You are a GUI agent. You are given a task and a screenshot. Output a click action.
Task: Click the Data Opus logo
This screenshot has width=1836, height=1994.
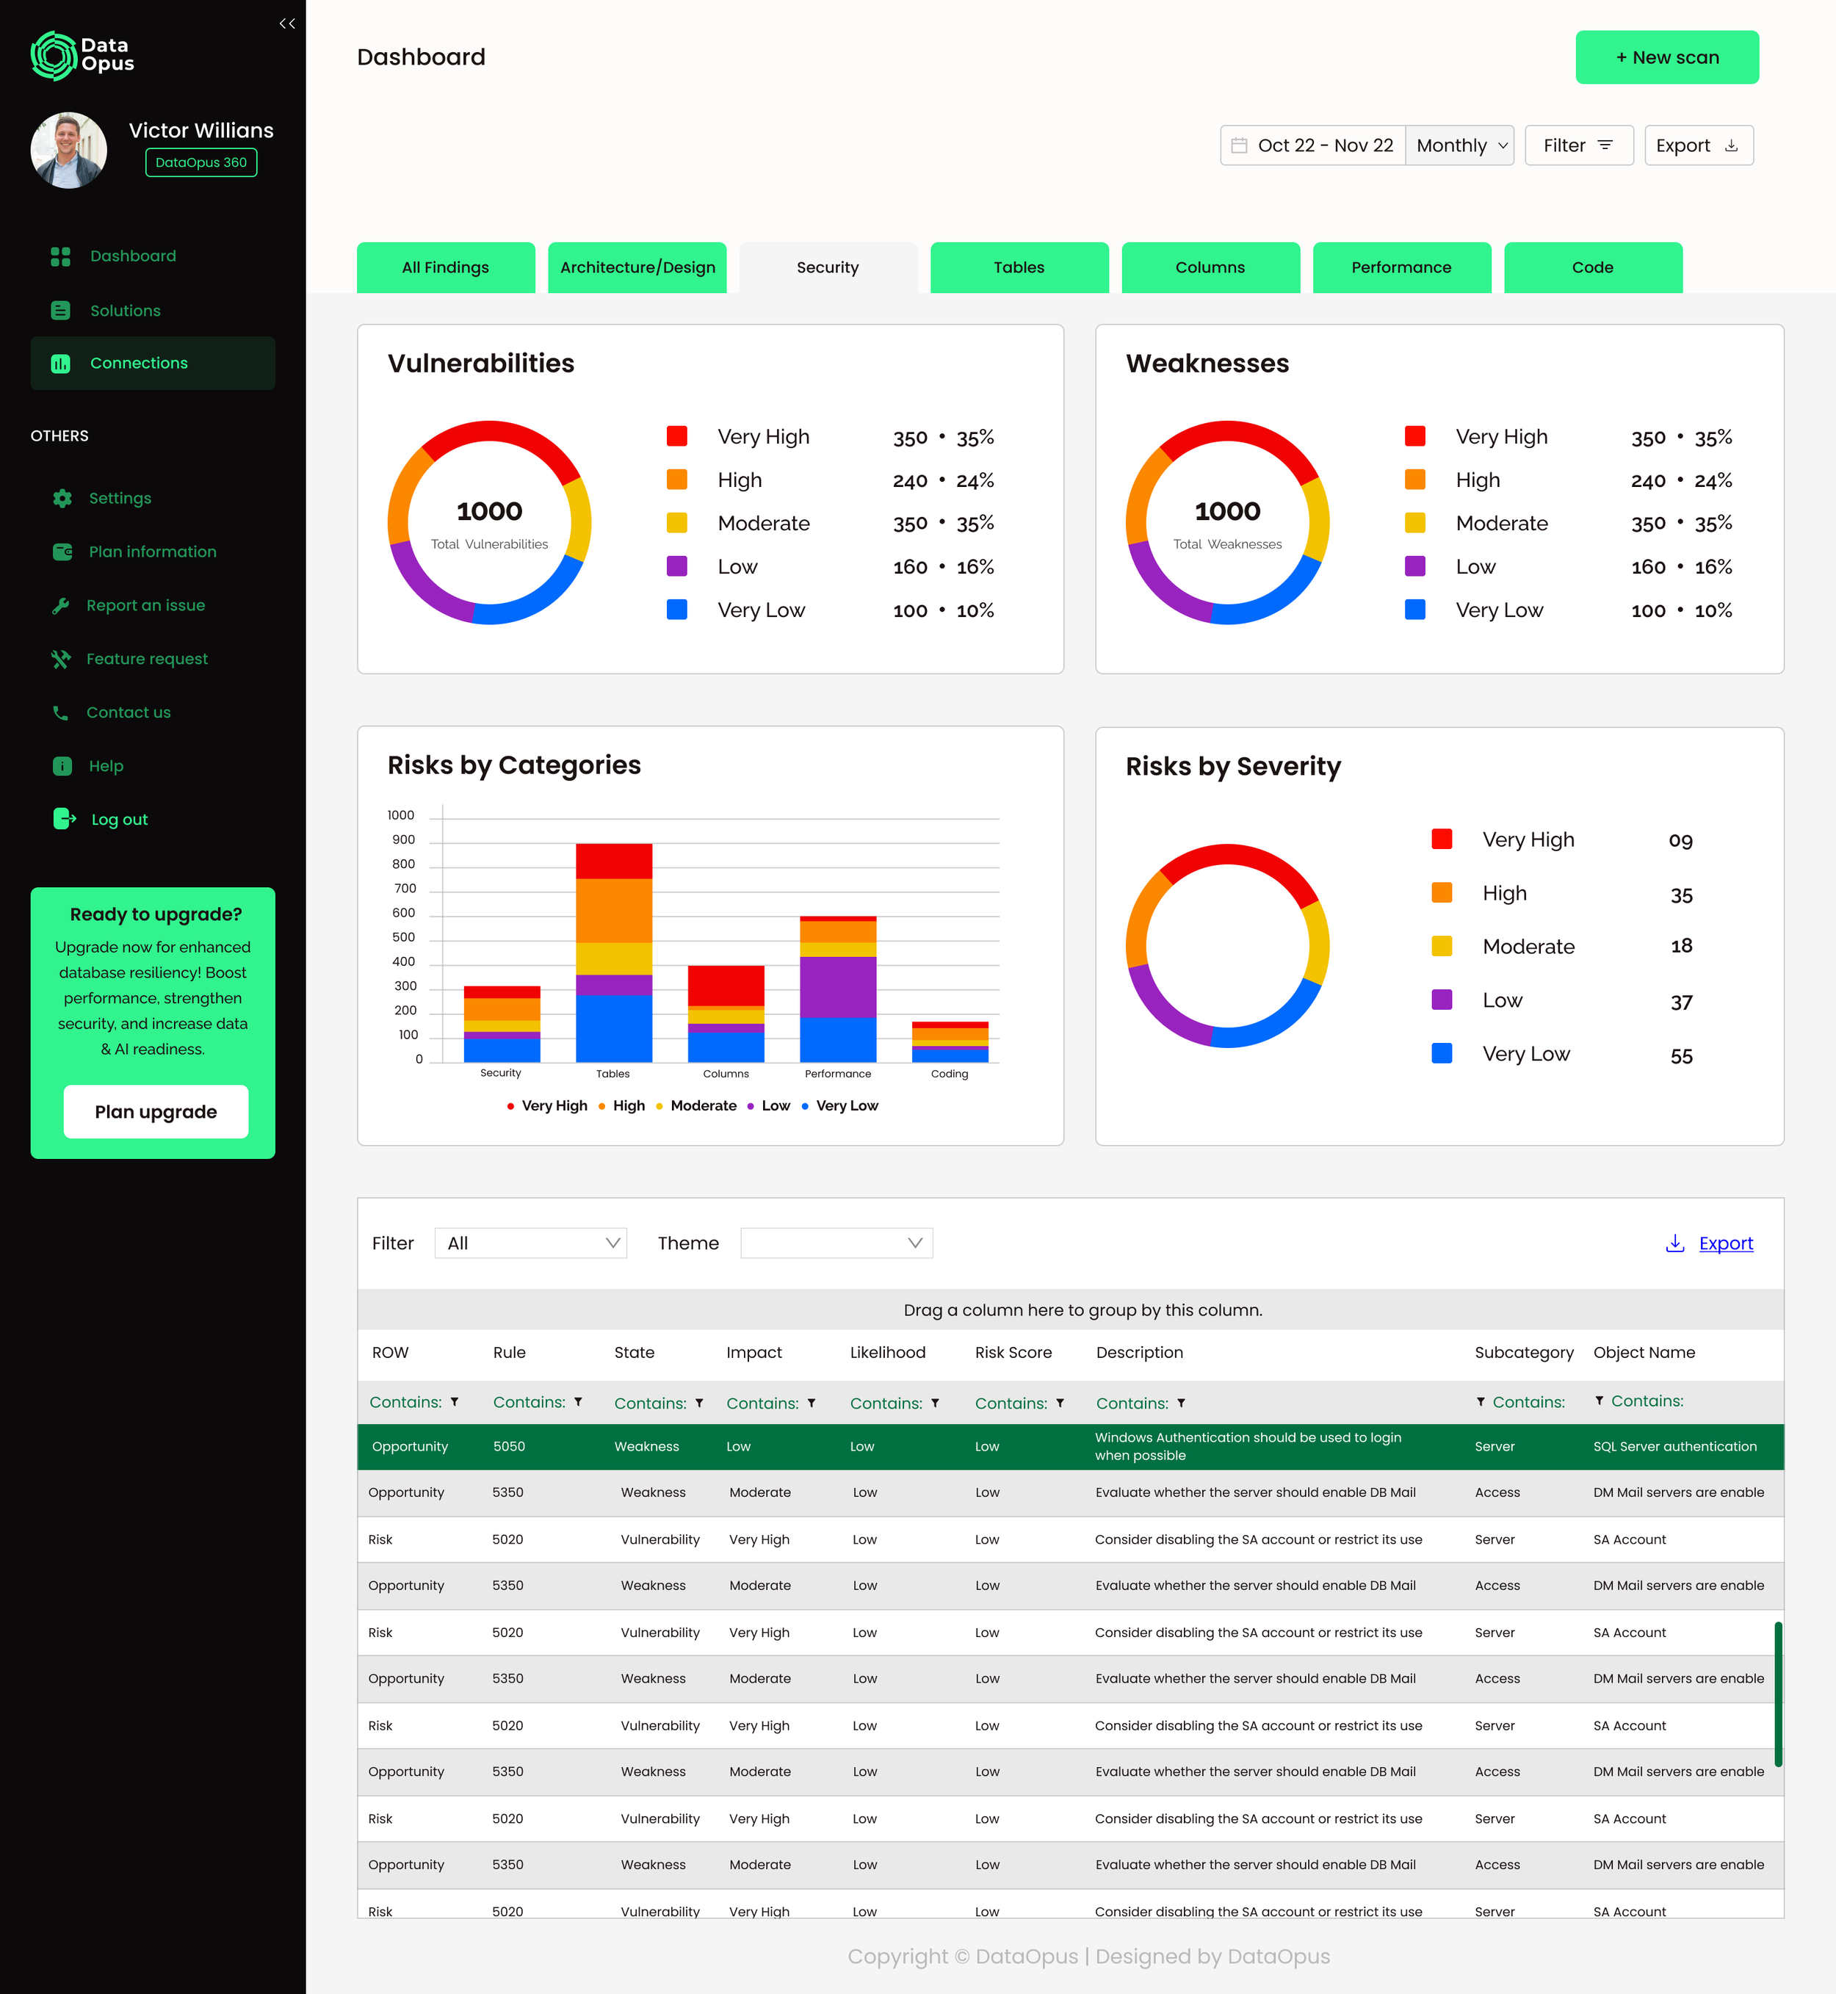82,56
